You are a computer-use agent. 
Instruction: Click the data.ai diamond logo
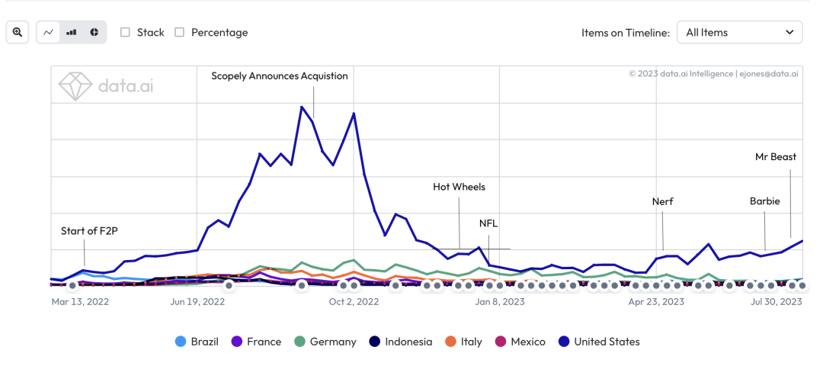click(x=75, y=86)
